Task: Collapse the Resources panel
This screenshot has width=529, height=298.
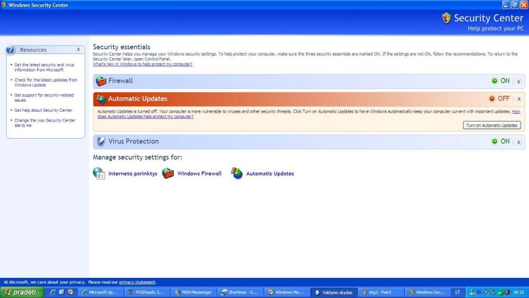Action: pos(78,50)
